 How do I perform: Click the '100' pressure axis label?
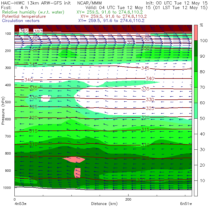(8, 34)
